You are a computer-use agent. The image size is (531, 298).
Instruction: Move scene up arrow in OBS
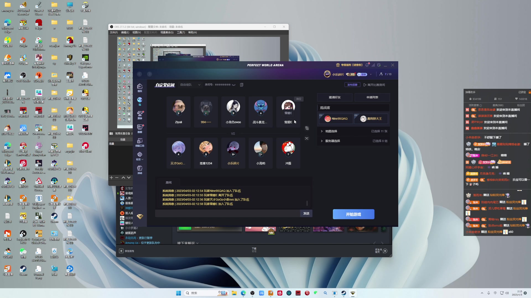[x=123, y=178]
